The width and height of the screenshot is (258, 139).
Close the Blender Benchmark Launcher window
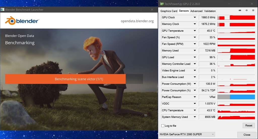[152, 10]
